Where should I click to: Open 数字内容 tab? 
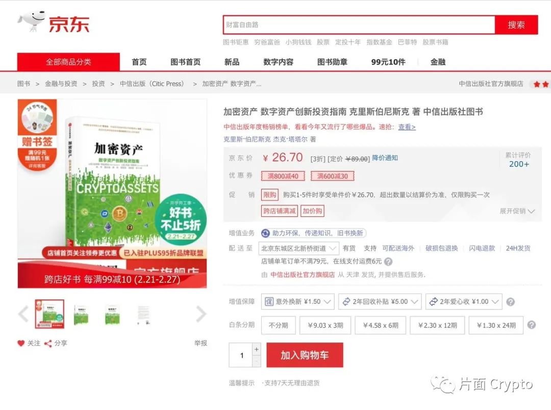click(x=279, y=62)
